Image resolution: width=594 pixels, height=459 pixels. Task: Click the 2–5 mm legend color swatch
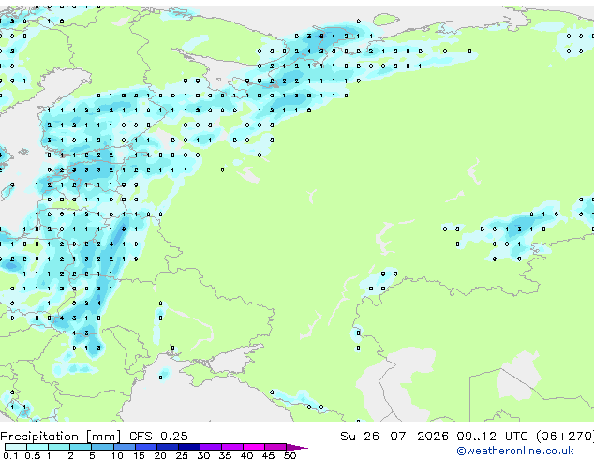(81, 447)
